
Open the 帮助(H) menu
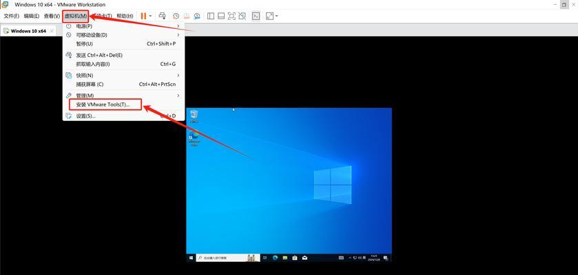point(125,16)
